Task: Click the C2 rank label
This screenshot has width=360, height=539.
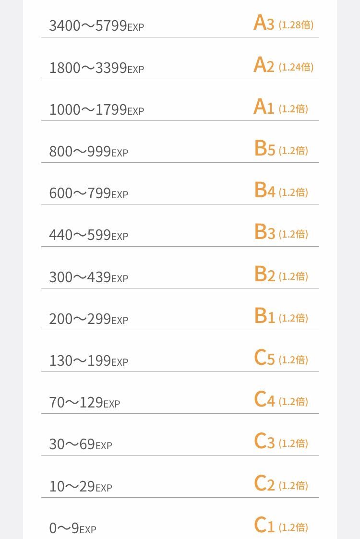Action: tap(264, 483)
